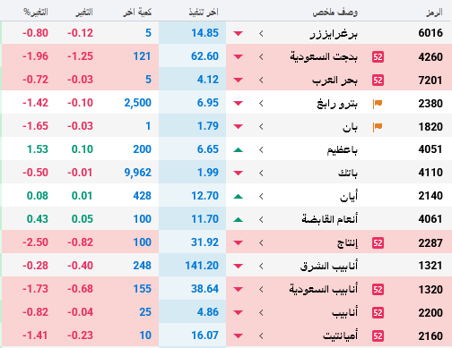Sort by the التغير% column header
The width and height of the screenshot is (452, 348).
36,13
